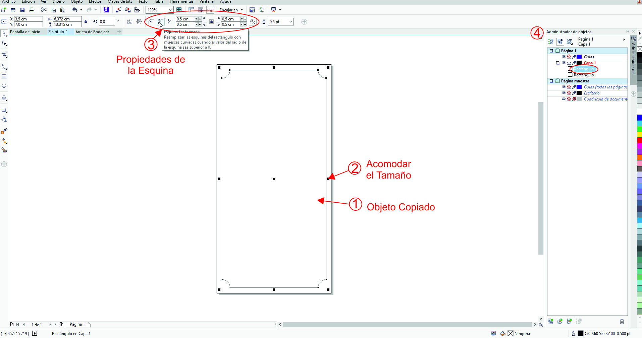Pick the blue swatch in the color palette
This screenshot has height=338, width=642.
point(639,118)
